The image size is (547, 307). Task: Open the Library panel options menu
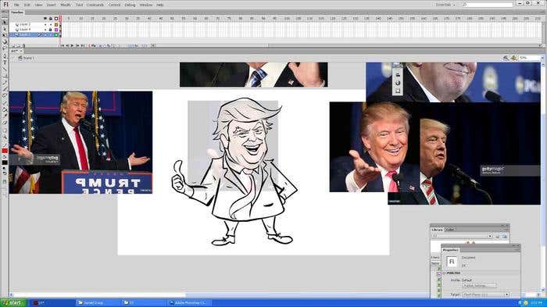(x=506, y=230)
